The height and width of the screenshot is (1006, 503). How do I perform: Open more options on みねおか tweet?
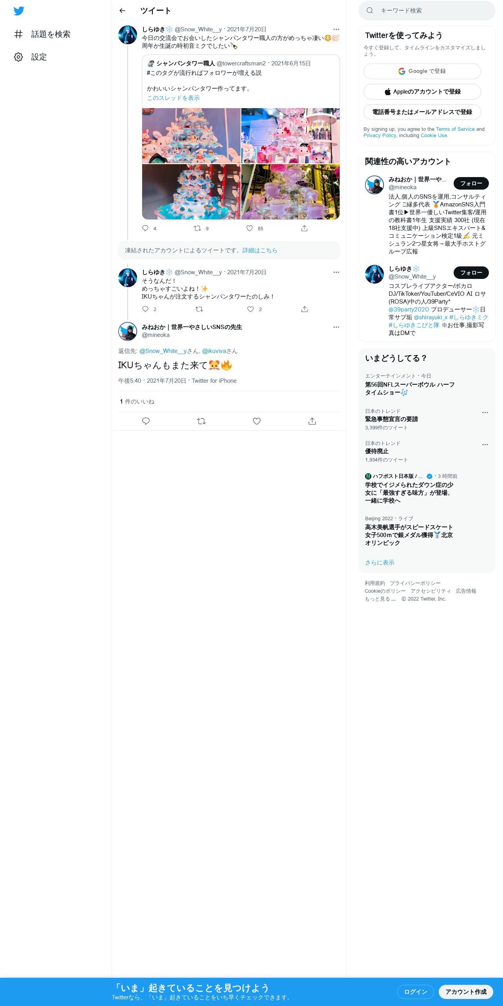(336, 327)
